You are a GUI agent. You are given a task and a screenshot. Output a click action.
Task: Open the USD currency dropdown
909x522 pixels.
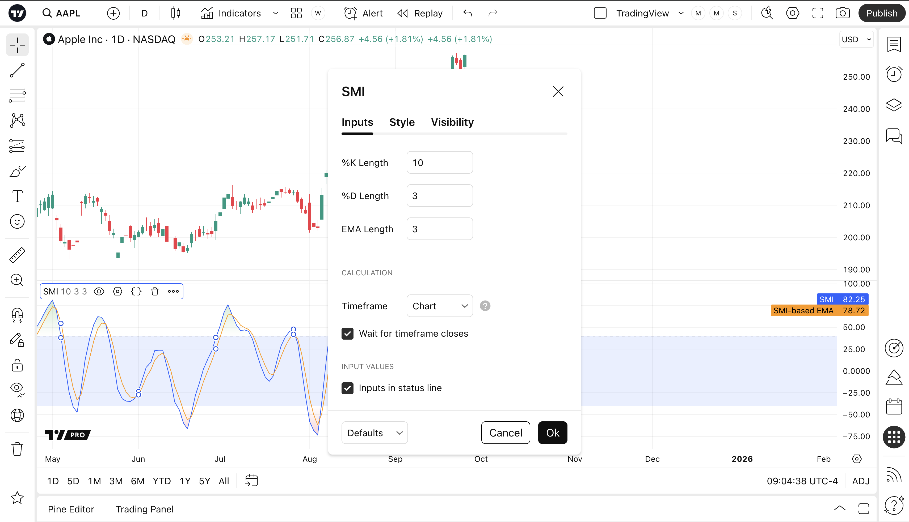(x=856, y=40)
